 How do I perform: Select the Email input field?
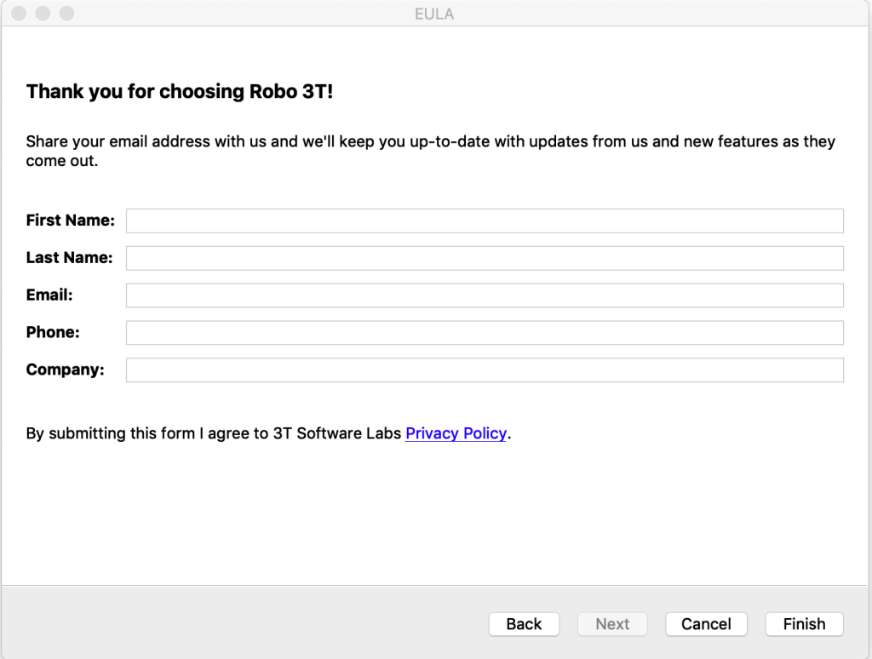pyautogui.click(x=485, y=295)
